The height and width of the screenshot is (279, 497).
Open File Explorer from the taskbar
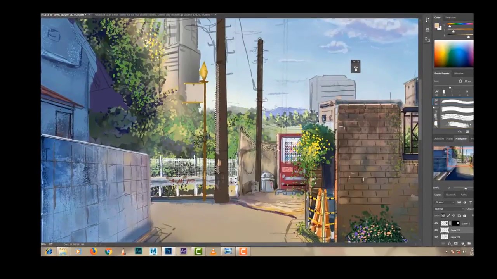click(x=63, y=251)
